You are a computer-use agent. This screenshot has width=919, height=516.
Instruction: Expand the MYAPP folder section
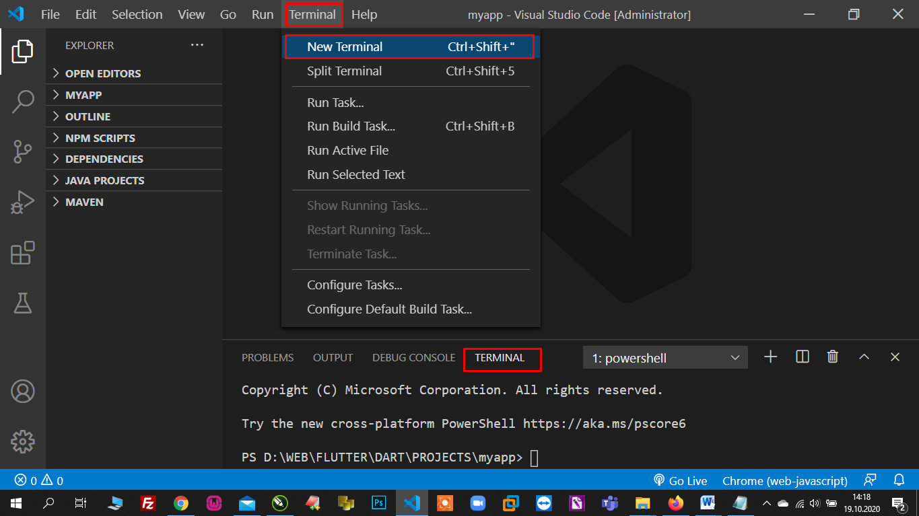point(83,95)
